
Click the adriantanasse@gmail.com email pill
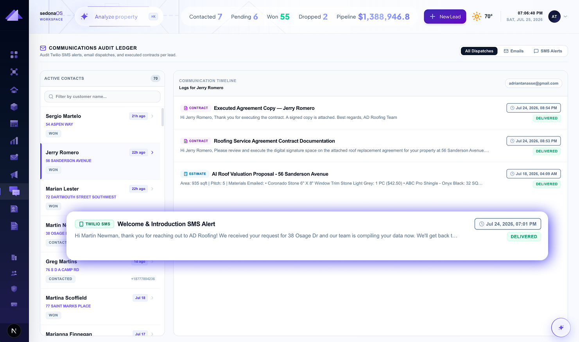point(533,83)
